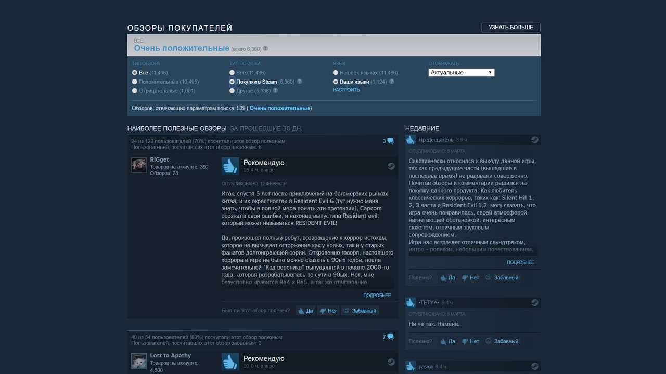Click 'Наиболее полезные обзоры' heading

177,128
